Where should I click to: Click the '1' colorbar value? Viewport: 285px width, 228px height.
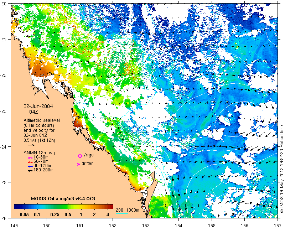(81, 215)
